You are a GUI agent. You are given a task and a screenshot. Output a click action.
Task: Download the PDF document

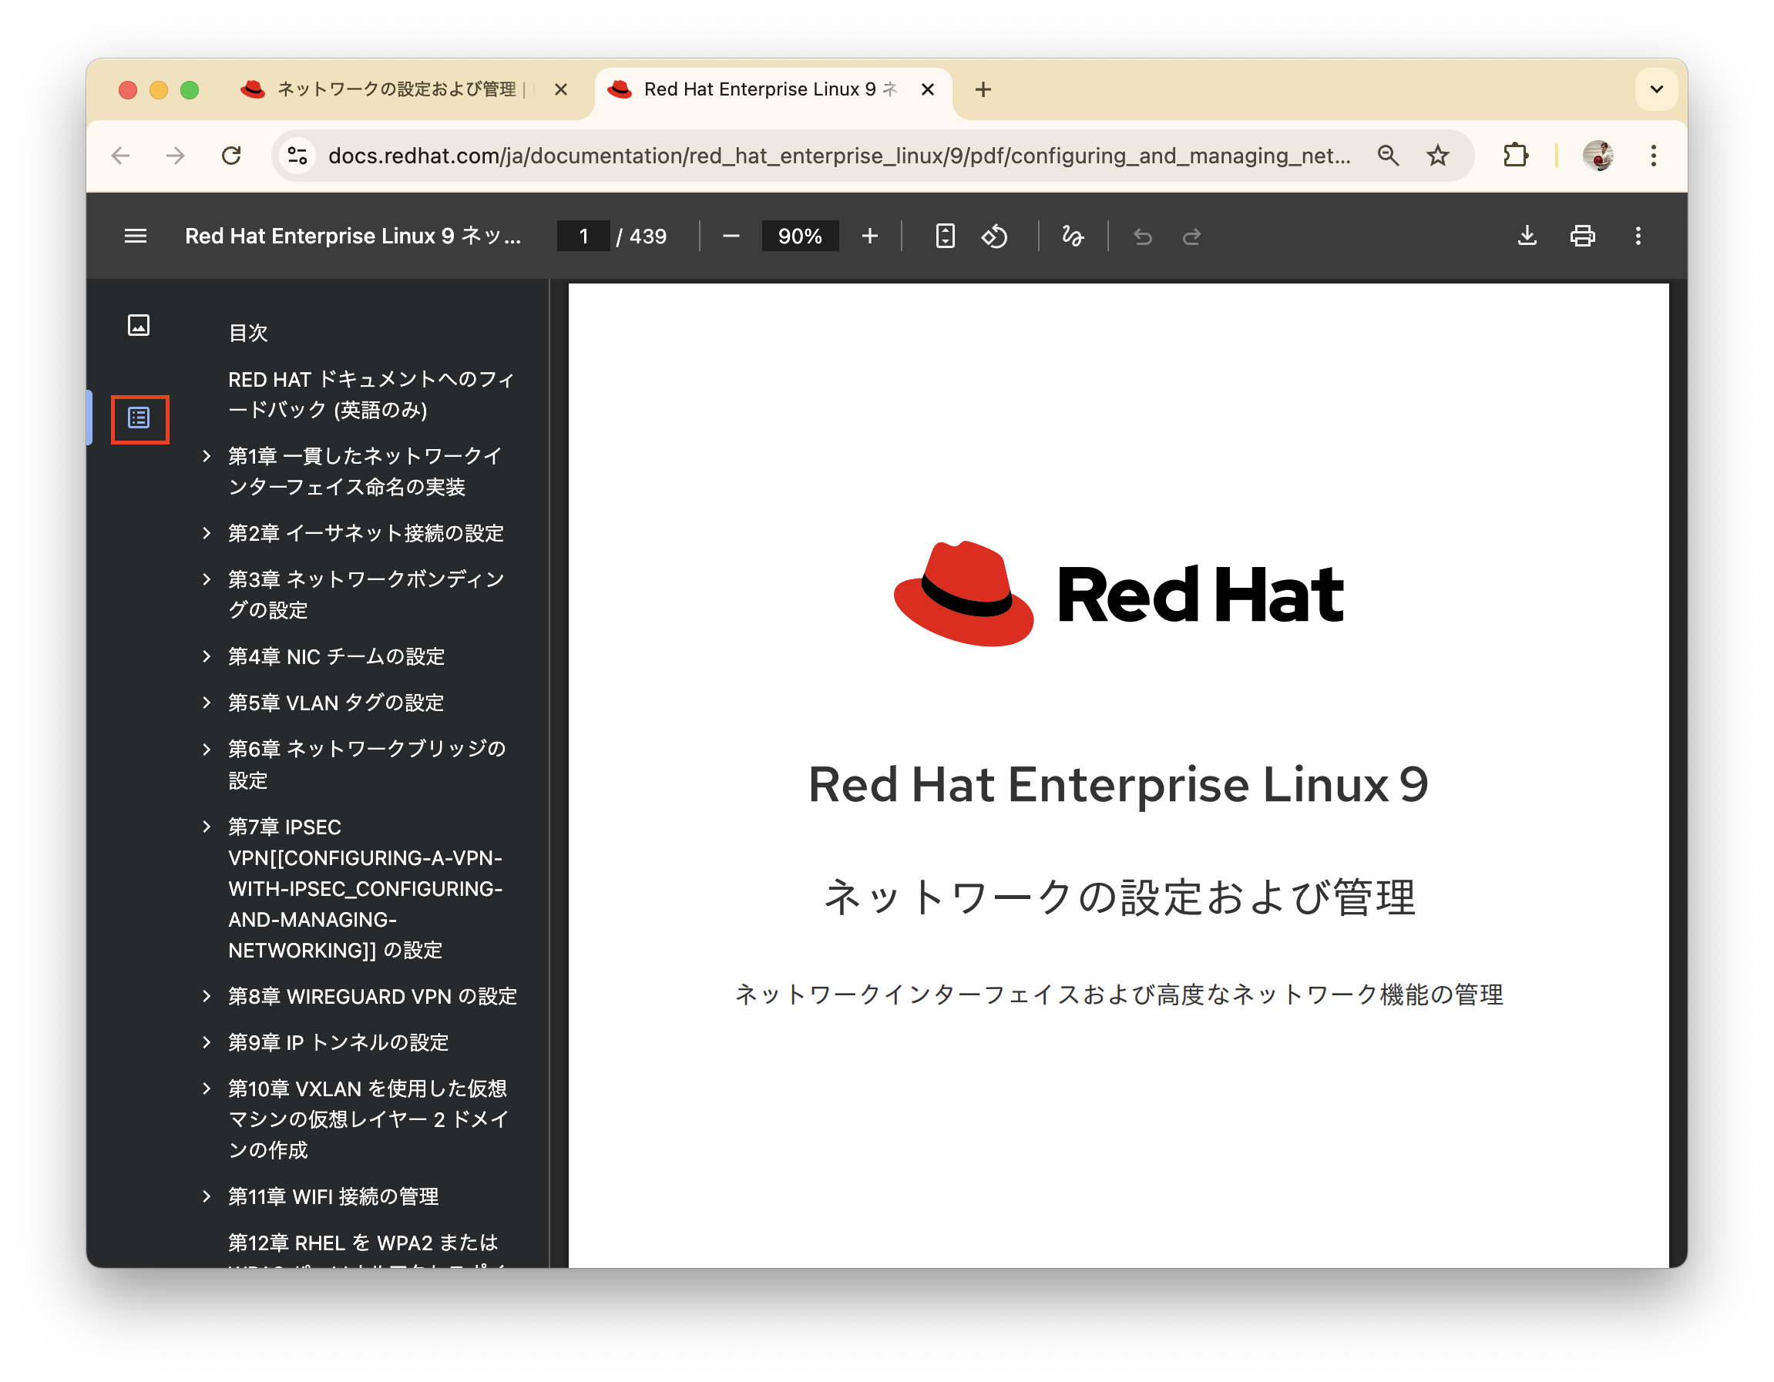click(x=1527, y=236)
